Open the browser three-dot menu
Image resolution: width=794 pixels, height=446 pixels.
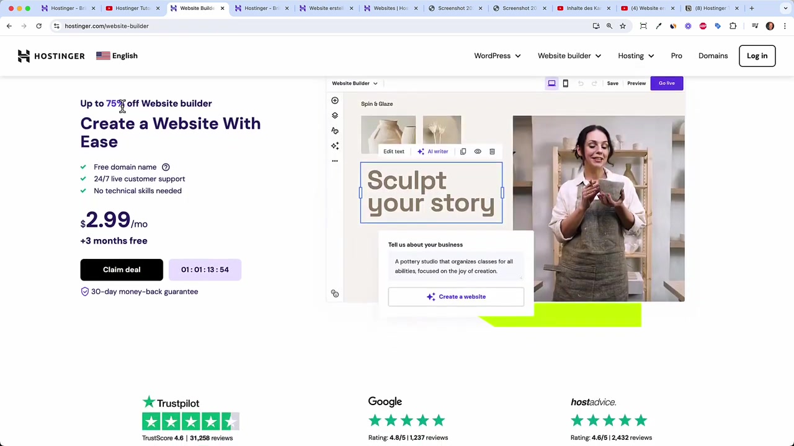[785, 26]
